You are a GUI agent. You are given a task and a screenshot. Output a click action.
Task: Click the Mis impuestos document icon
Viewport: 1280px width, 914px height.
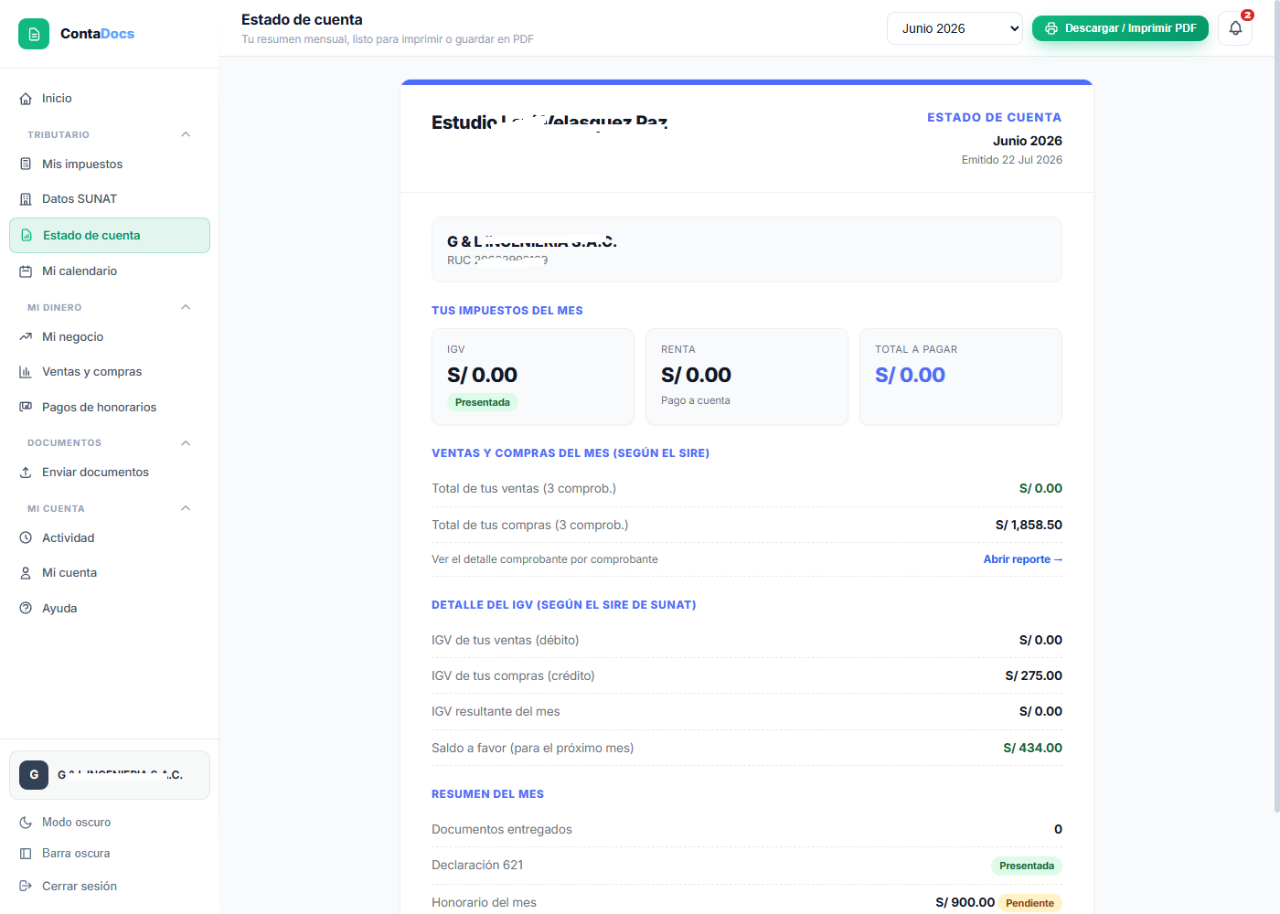pos(26,165)
